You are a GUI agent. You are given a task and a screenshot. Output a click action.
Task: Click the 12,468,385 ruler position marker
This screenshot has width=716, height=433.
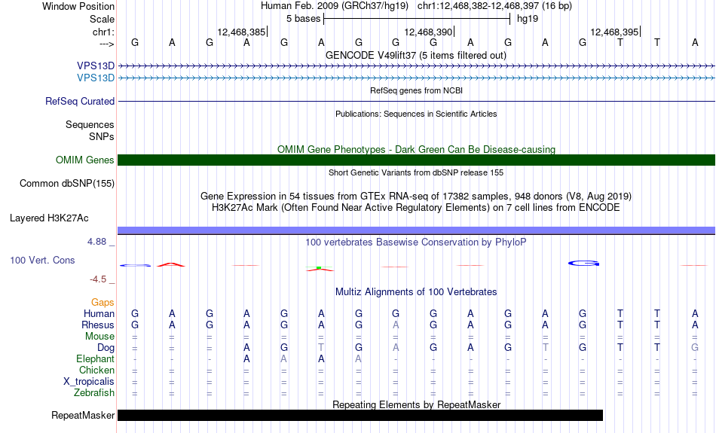(242, 32)
